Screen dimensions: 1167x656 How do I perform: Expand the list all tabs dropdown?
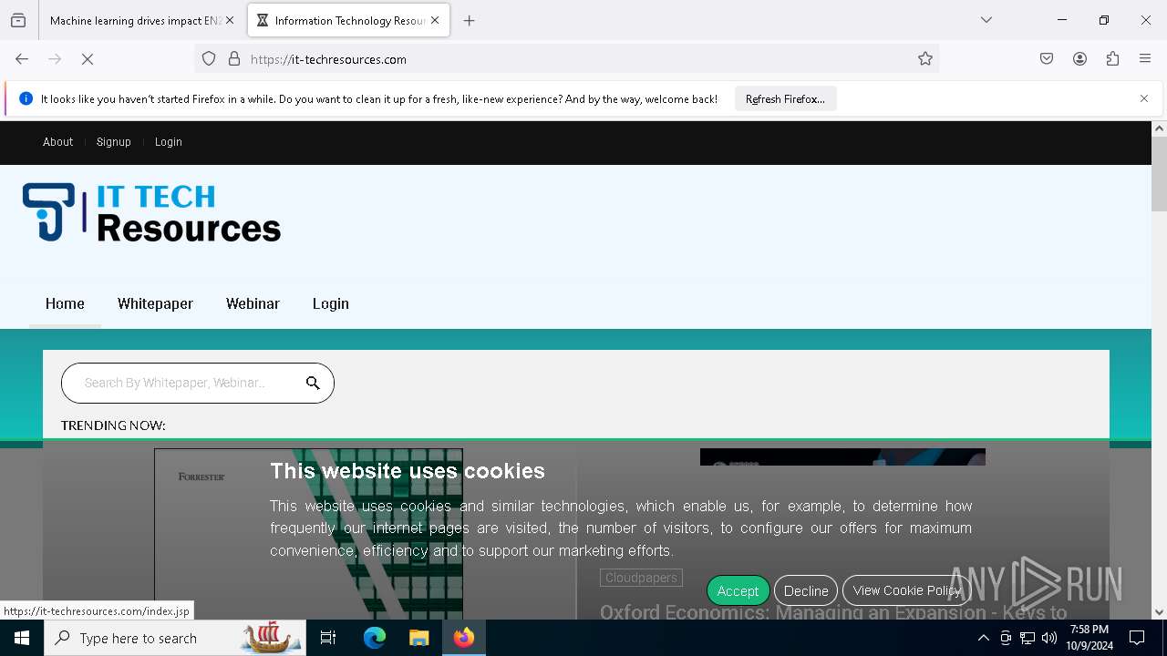[986, 20]
